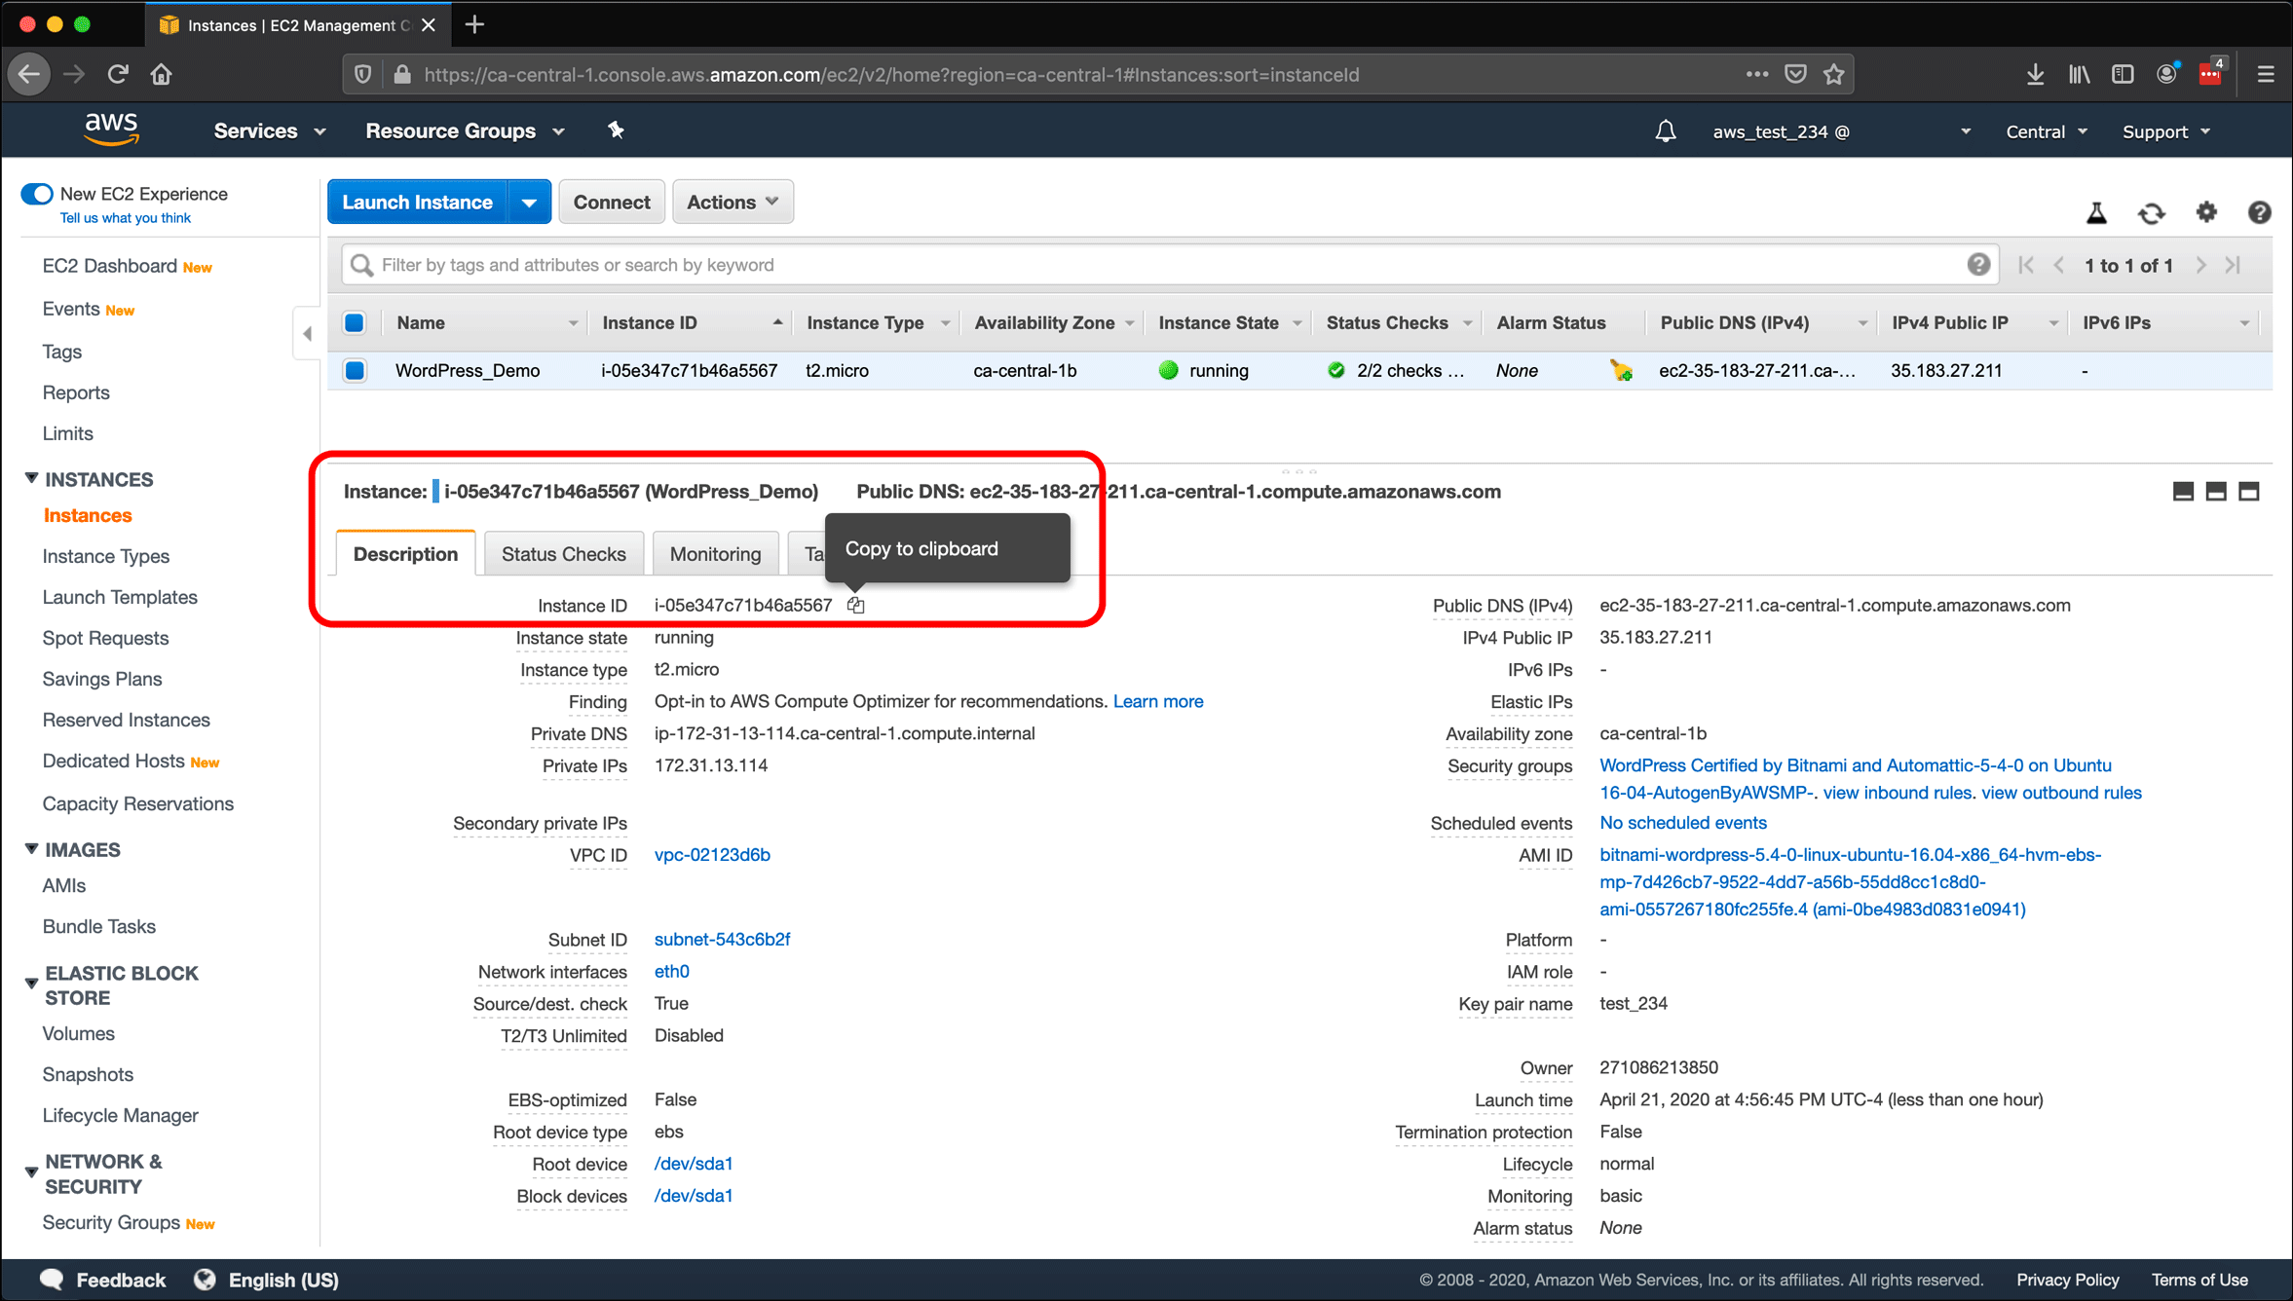Go to first page of results
The width and height of the screenshot is (2293, 1301).
[x=2026, y=265]
